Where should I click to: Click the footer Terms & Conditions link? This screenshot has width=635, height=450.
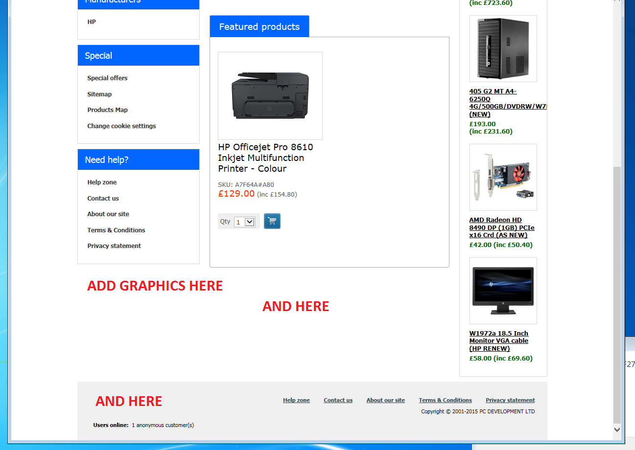pyautogui.click(x=445, y=400)
